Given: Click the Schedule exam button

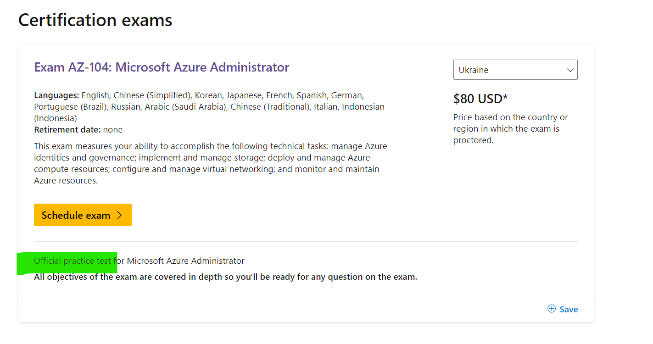Looking at the screenshot, I should pos(83,215).
